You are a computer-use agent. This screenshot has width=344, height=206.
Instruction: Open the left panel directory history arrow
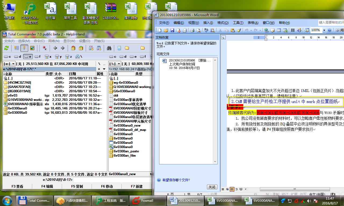[x=104, y=69]
